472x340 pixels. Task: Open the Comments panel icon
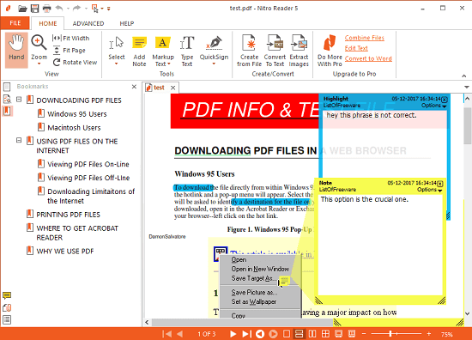point(7,295)
